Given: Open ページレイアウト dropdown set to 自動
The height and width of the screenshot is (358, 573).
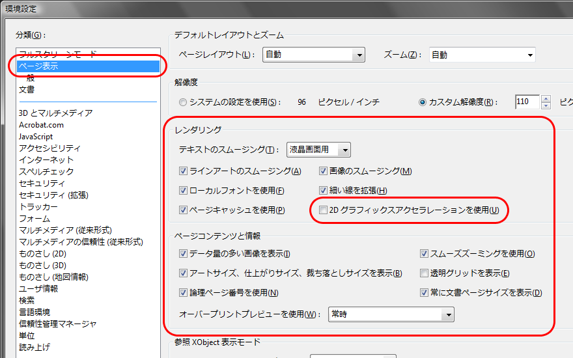Looking at the screenshot, I should coord(314,55).
